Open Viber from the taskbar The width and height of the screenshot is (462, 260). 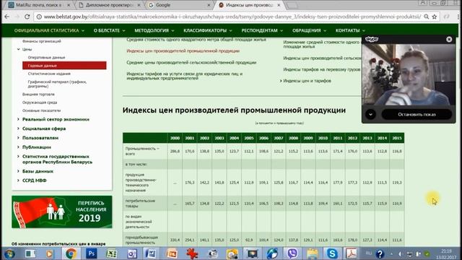click(x=292, y=253)
